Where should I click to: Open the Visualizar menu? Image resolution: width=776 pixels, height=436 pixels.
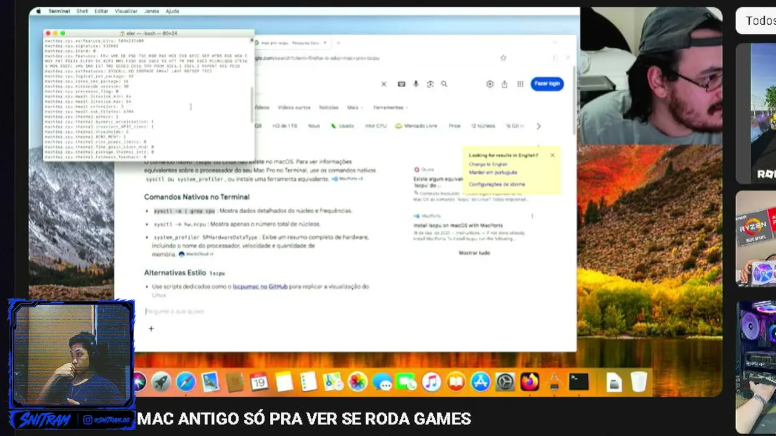[x=126, y=11]
